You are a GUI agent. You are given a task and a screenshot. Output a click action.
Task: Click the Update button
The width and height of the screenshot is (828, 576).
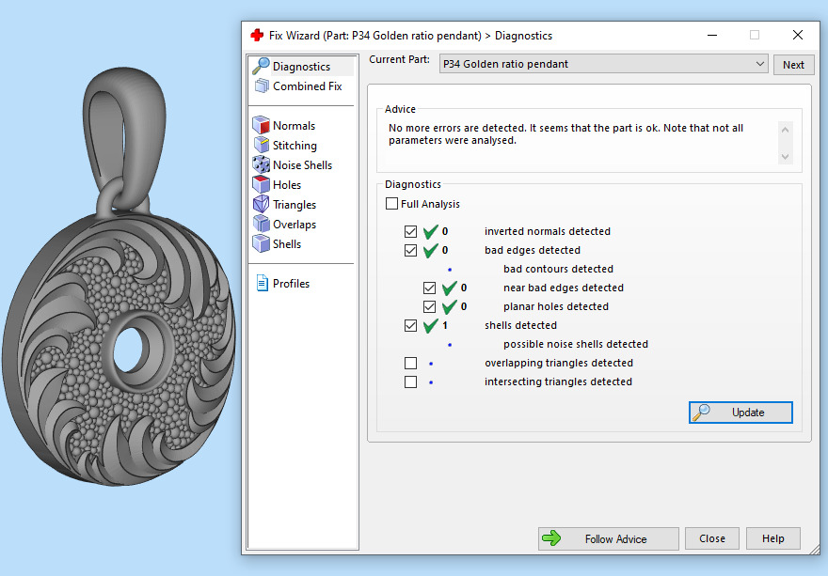click(x=740, y=413)
